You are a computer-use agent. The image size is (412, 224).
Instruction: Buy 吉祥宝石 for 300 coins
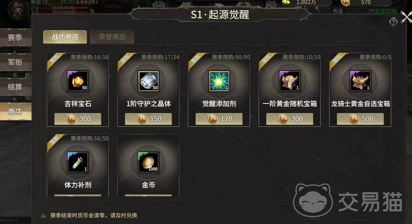[78, 119]
